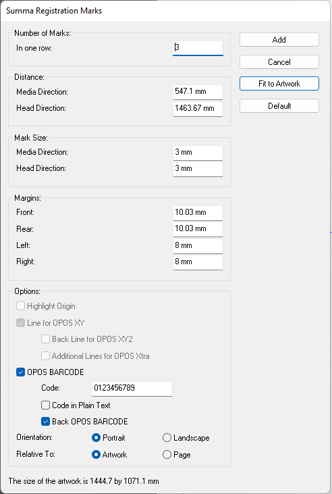This screenshot has width=332, height=494.
Task: Click the Cancel button
Action: [x=279, y=61]
